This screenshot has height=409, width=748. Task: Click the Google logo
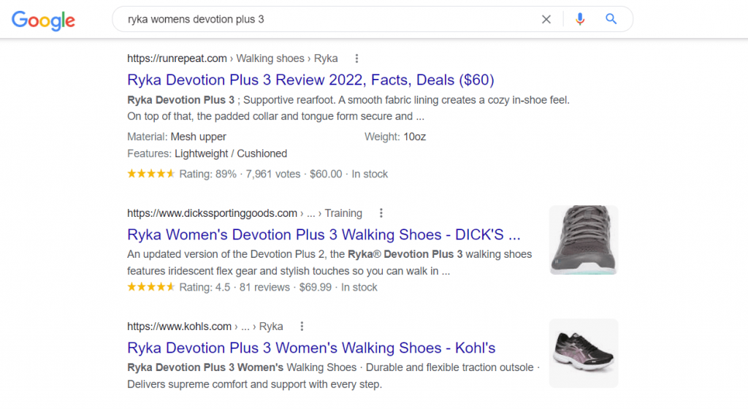pyautogui.click(x=43, y=20)
